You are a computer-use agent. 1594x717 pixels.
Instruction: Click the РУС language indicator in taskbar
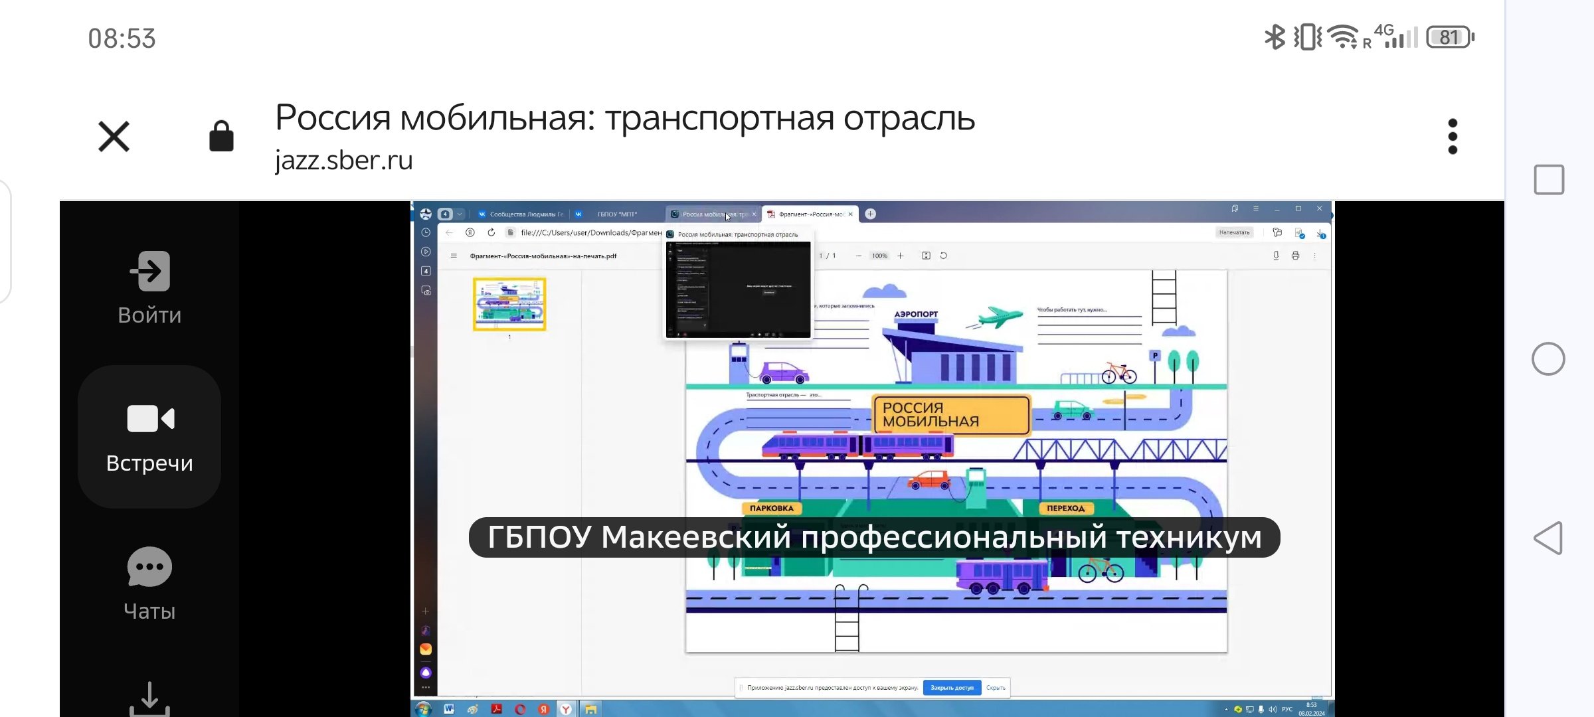tap(1287, 710)
